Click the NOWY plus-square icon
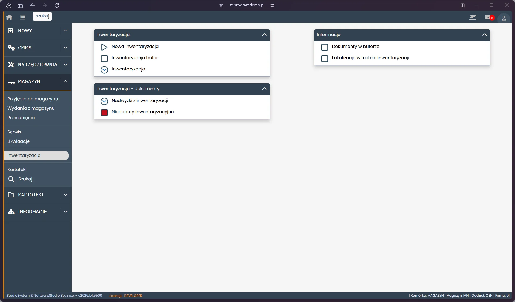 pos(11,31)
